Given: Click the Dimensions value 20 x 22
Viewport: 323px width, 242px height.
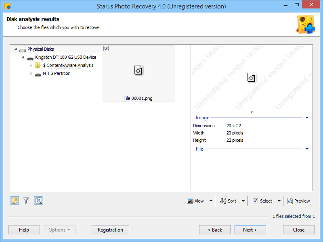Looking at the screenshot, I should pos(234,126).
